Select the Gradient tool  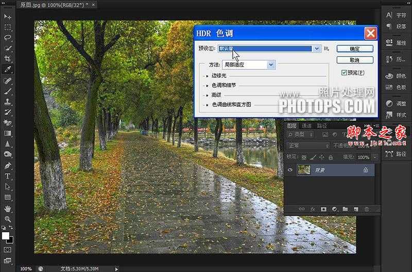pyautogui.click(x=7, y=133)
